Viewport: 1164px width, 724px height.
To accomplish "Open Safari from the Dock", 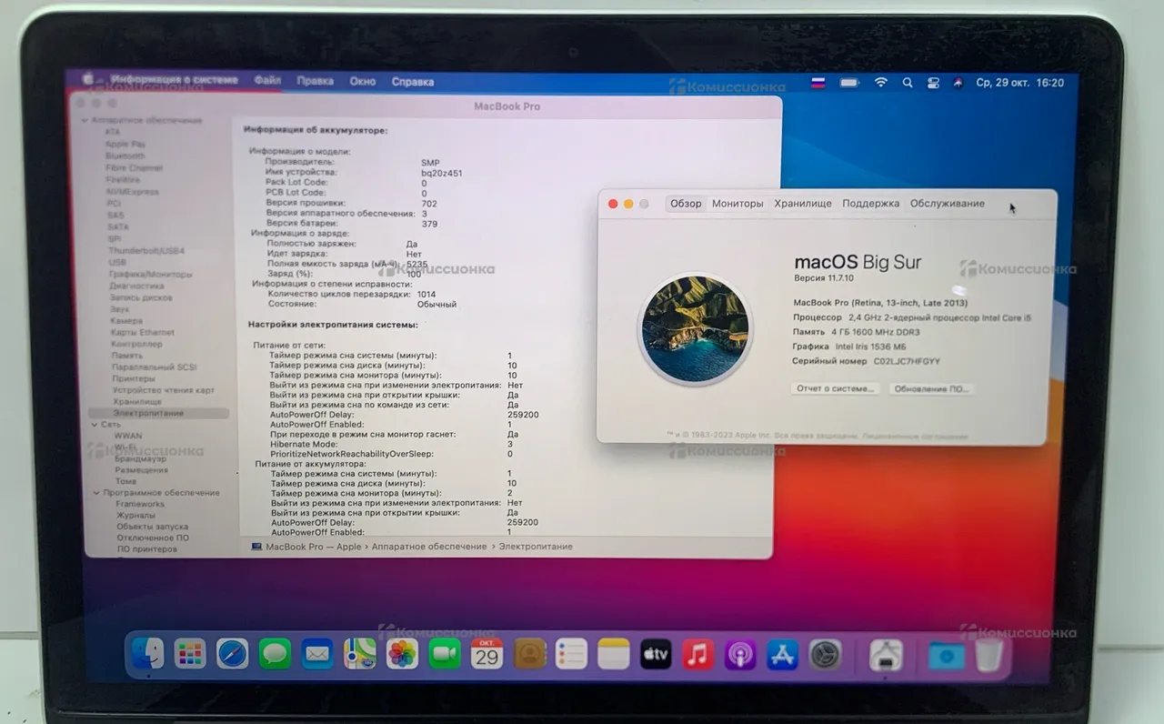I will coord(232,653).
